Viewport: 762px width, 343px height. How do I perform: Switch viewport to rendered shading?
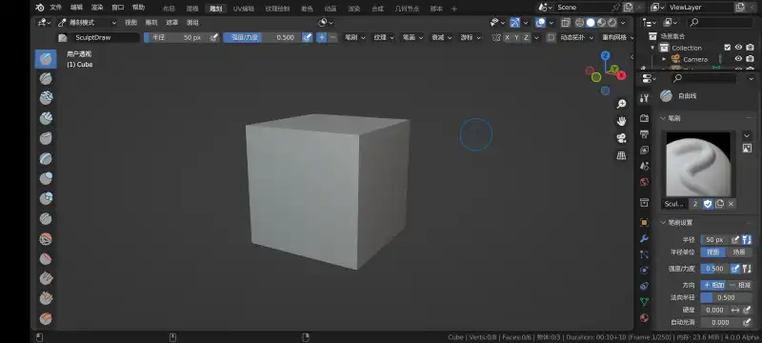(612, 22)
